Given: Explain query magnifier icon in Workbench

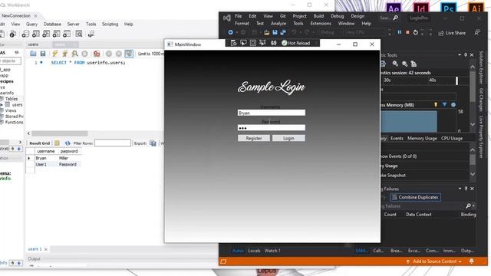Looking at the screenshot, I should pos(75,54).
